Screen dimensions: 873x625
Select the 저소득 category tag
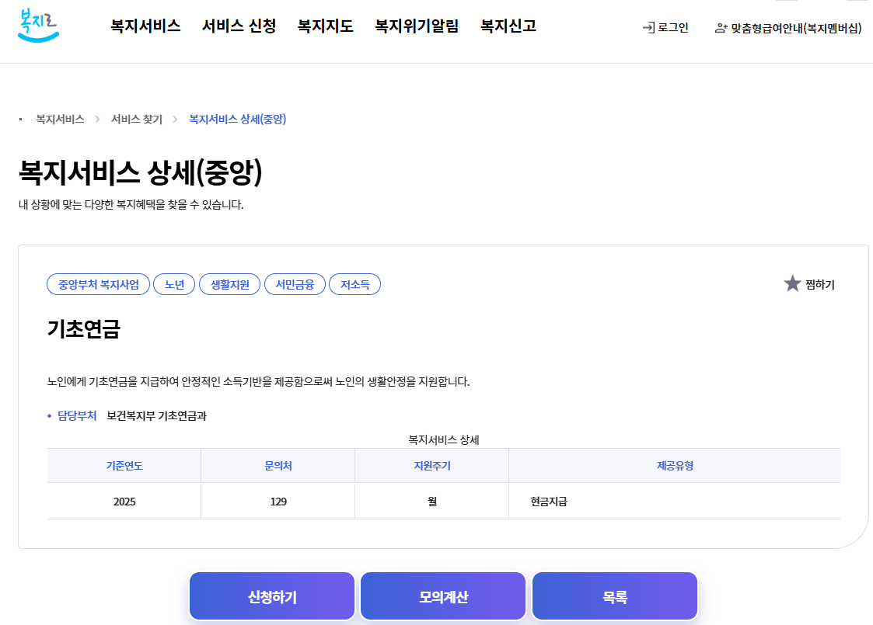[354, 284]
